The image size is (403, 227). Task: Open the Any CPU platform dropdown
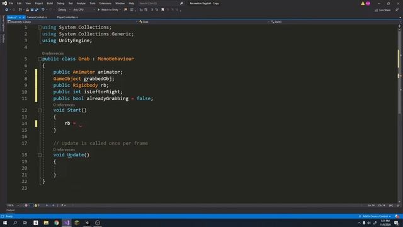tap(84, 10)
